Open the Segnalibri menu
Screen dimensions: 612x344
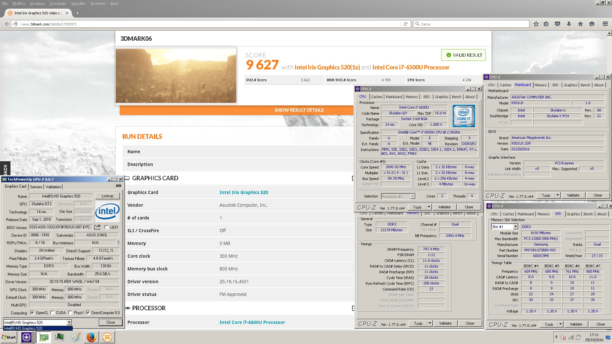(x=78, y=4)
